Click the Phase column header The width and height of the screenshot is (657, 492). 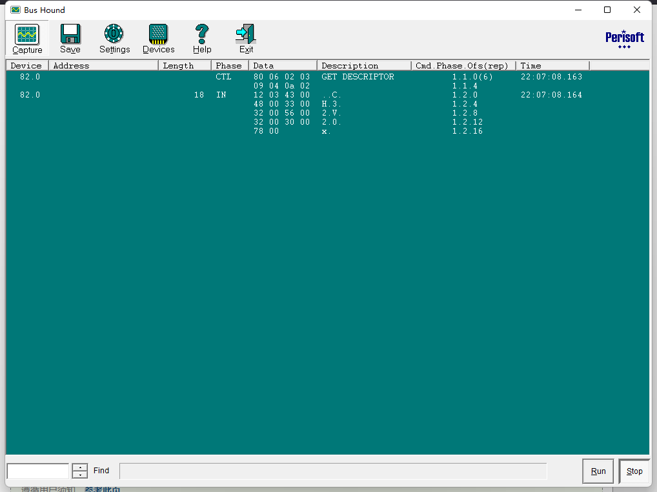pyautogui.click(x=229, y=65)
